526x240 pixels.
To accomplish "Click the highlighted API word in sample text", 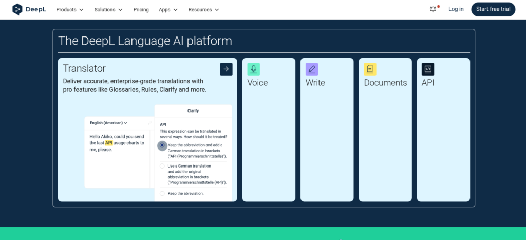I will click(109, 143).
